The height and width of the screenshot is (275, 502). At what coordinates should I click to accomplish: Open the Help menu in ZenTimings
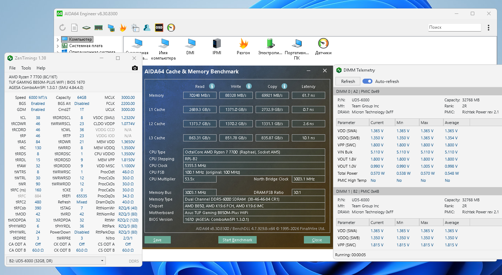tap(41, 68)
